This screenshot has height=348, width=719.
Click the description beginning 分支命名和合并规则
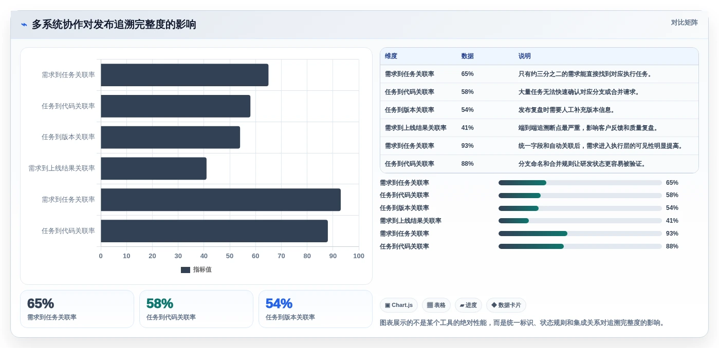582,164
